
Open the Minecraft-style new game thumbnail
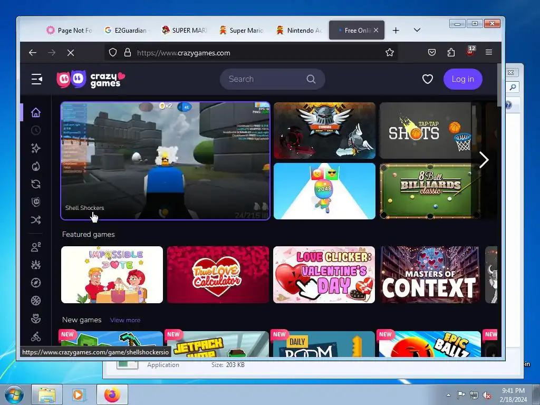point(112,340)
